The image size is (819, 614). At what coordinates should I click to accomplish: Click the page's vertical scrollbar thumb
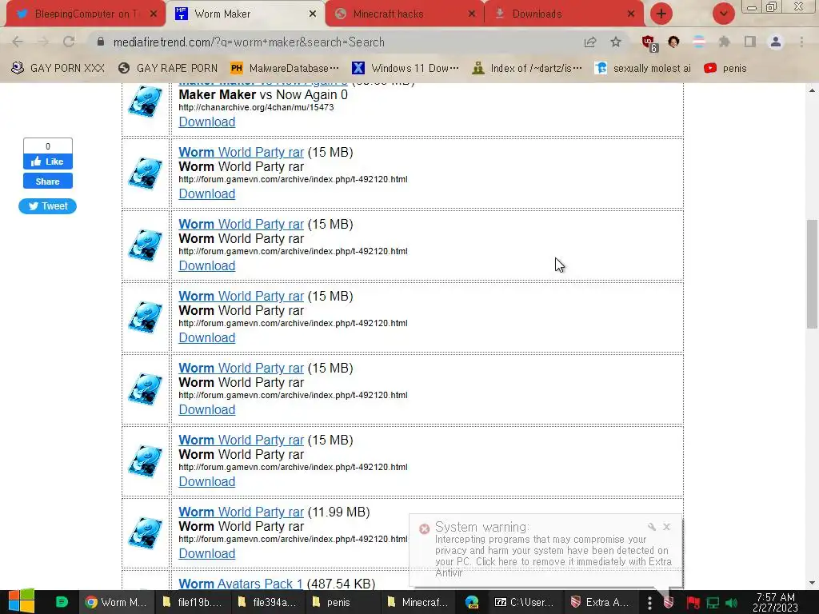(x=812, y=274)
